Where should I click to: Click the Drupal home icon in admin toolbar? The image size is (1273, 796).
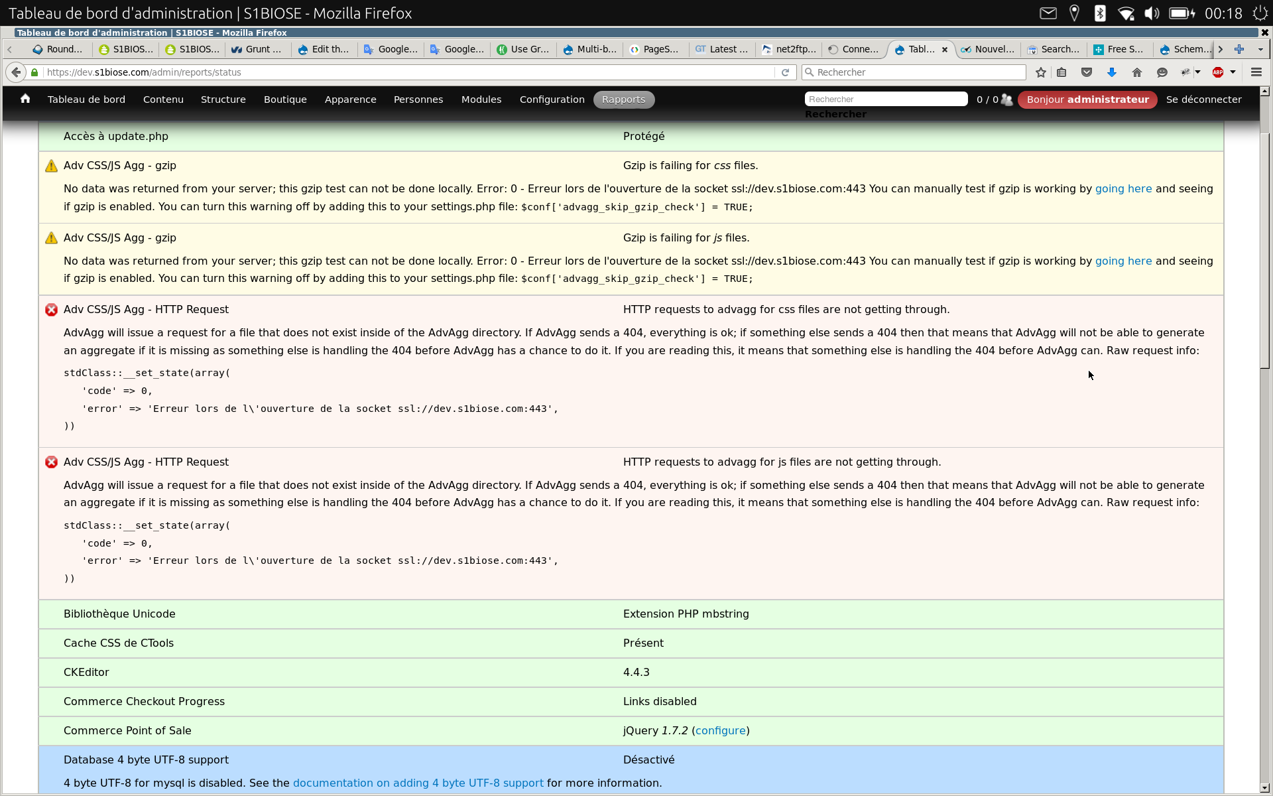pyautogui.click(x=25, y=99)
